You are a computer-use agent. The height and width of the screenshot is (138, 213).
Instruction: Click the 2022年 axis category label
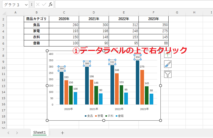click(119, 109)
